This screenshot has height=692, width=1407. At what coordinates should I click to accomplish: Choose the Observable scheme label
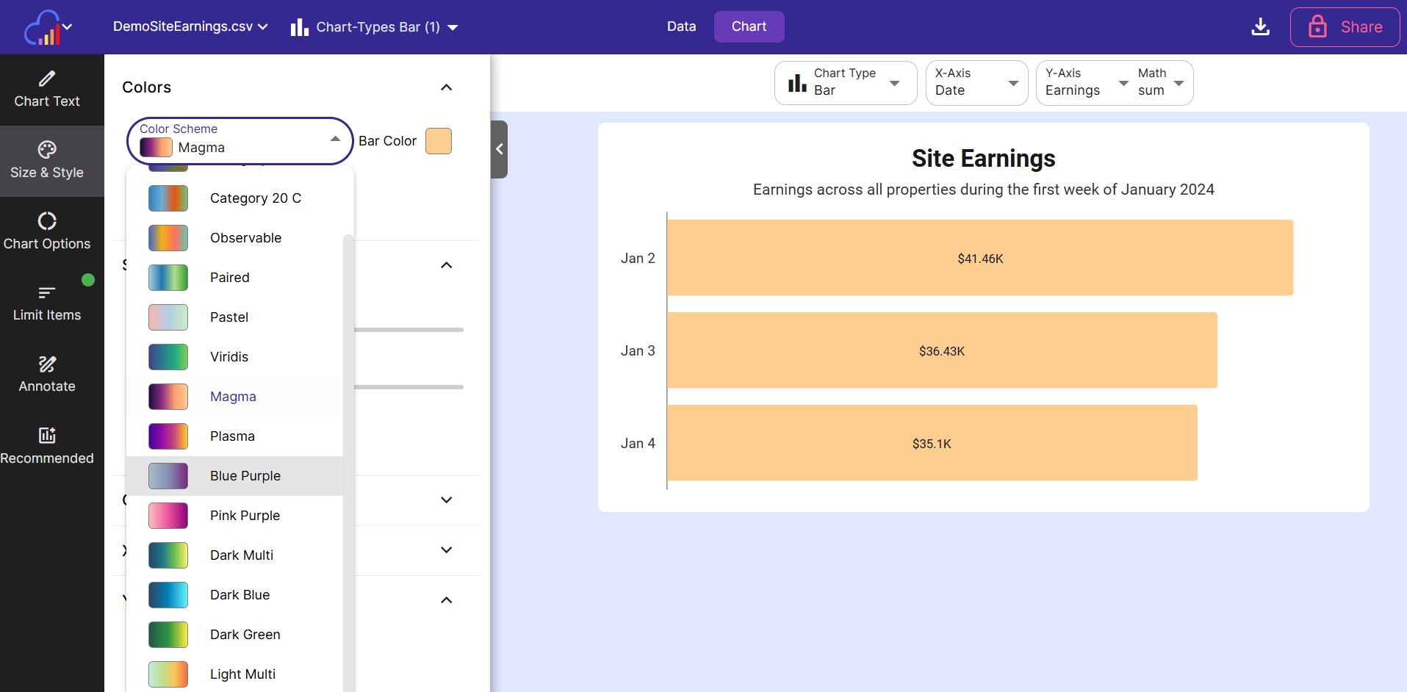[246, 238]
